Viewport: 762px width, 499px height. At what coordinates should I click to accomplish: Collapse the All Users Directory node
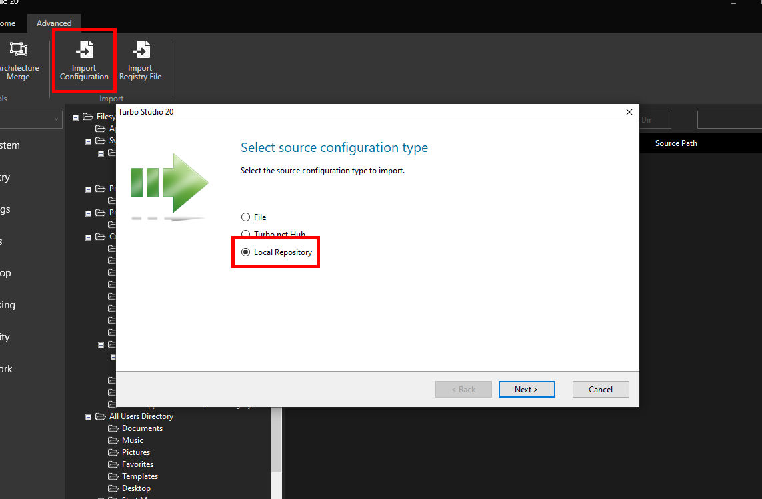click(x=89, y=416)
